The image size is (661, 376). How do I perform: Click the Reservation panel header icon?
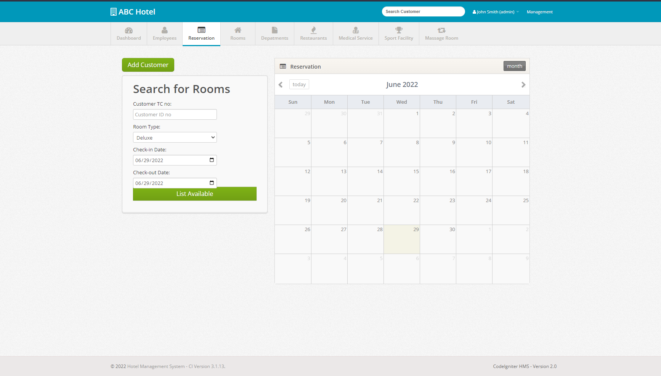(x=283, y=66)
